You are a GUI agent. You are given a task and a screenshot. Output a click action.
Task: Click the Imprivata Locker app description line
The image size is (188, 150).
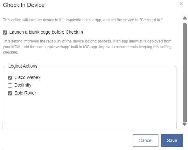tap(83, 20)
